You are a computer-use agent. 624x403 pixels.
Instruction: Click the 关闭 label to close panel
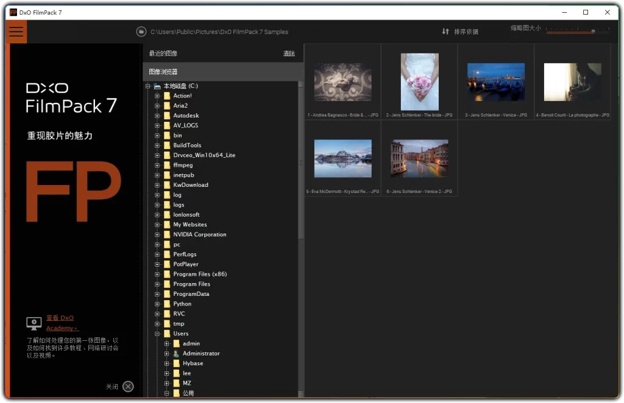112,387
